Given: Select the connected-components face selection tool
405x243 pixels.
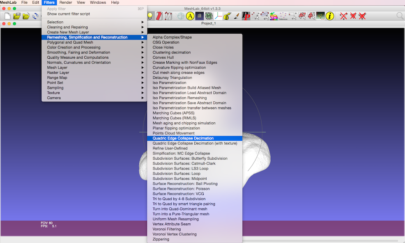Looking at the screenshot, I should click(x=311, y=16).
